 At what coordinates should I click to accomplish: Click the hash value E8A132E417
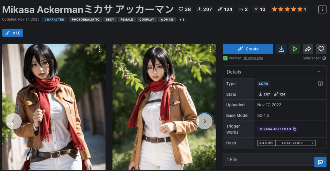(292, 143)
